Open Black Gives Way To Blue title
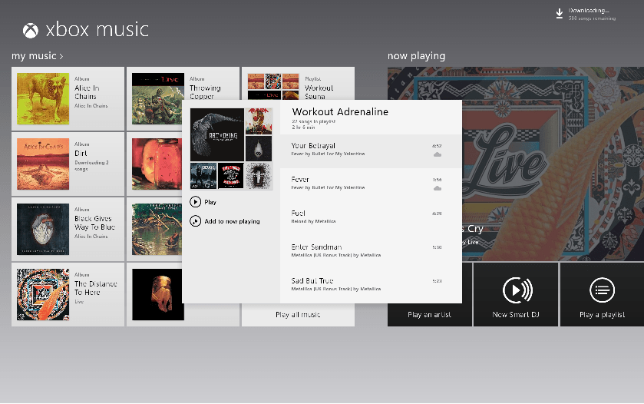The image size is (644, 404). (x=95, y=223)
